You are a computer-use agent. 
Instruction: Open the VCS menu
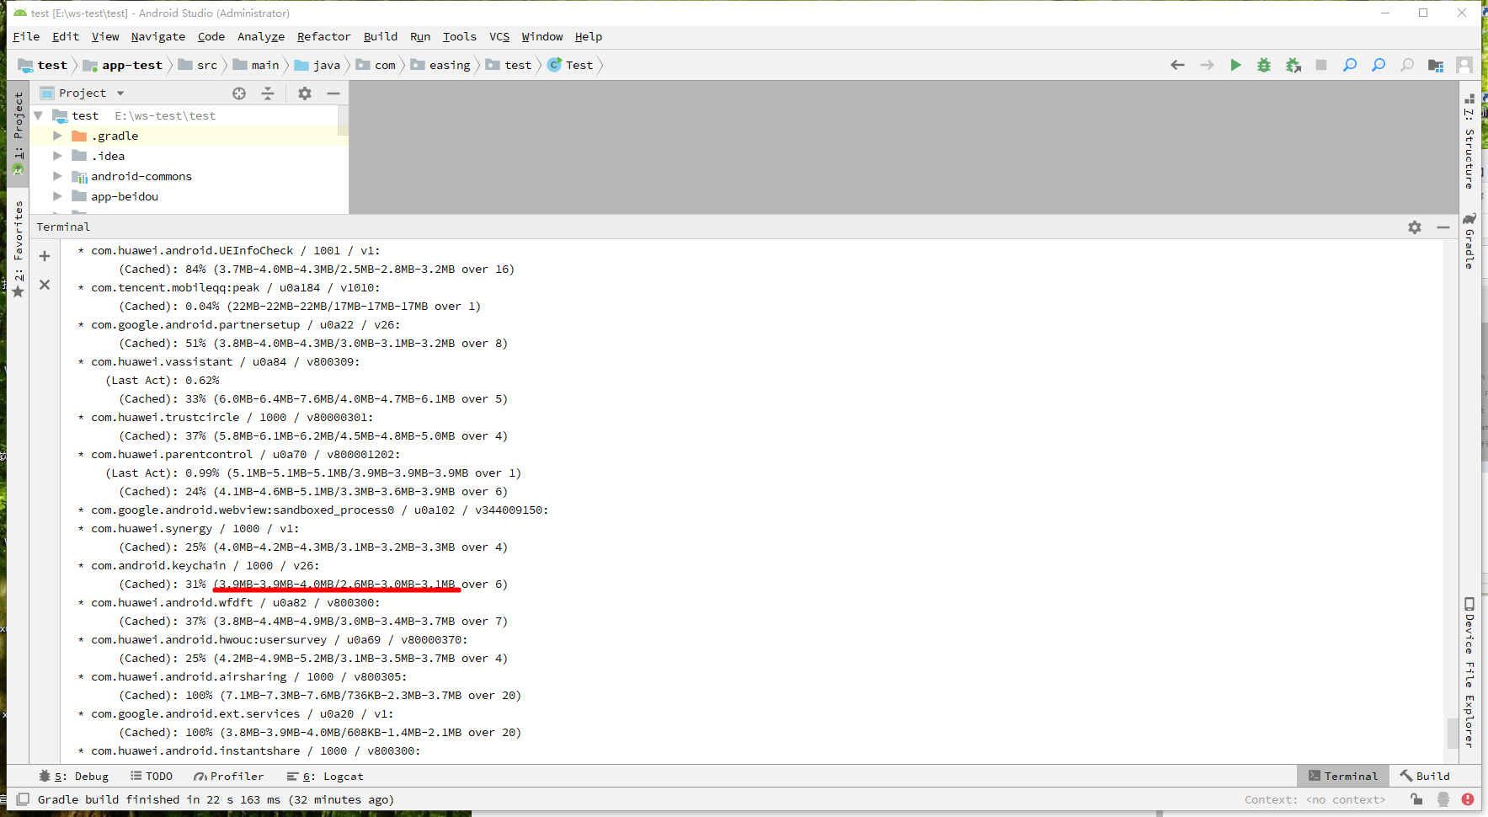(499, 37)
